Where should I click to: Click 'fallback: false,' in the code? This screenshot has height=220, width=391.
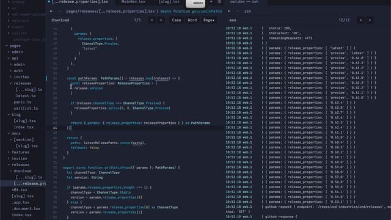(x=86, y=148)
